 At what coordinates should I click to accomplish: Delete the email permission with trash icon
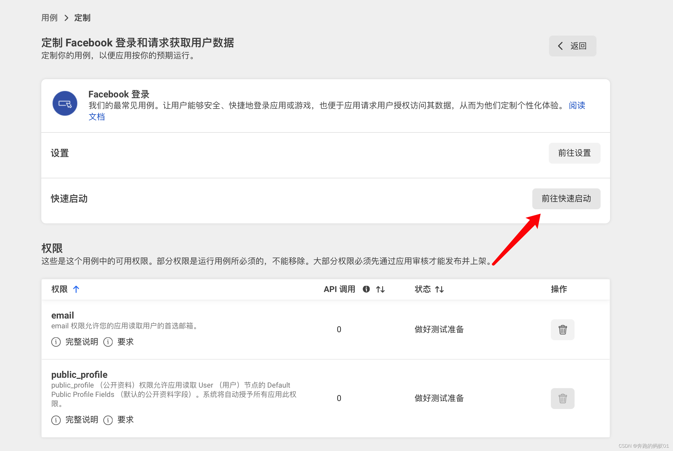562,330
